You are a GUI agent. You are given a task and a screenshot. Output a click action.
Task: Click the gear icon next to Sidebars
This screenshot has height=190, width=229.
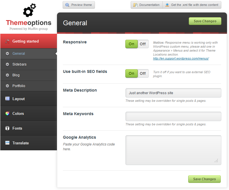[x=7, y=64]
